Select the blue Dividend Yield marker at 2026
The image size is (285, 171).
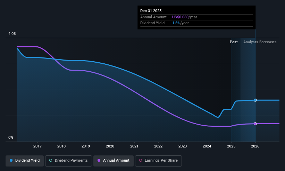[x=255, y=100]
